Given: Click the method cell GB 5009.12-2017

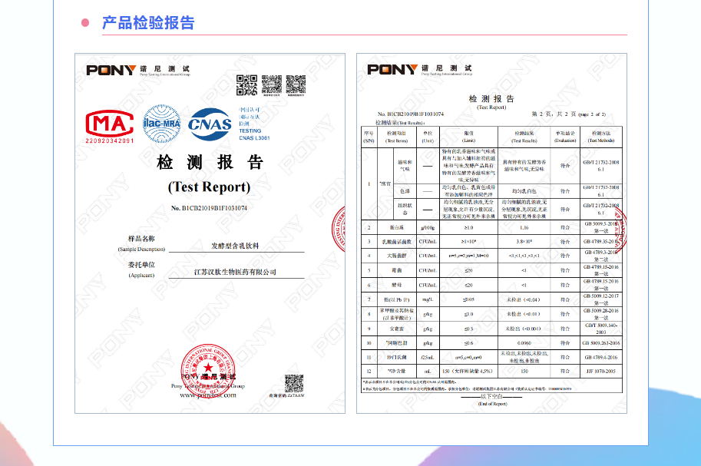Looking at the screenshot, I should (601, 299).
